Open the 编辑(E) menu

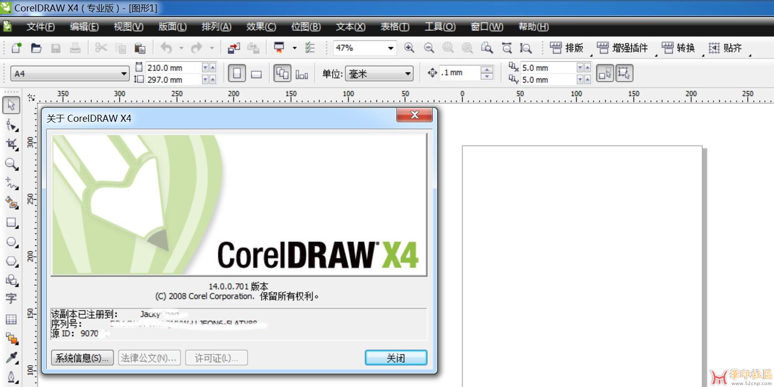click(84, 27)
